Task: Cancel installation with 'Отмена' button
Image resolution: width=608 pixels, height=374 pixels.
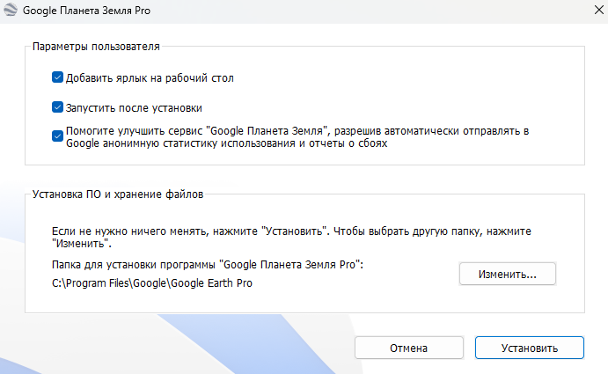Action: click(x=408, y=348)
